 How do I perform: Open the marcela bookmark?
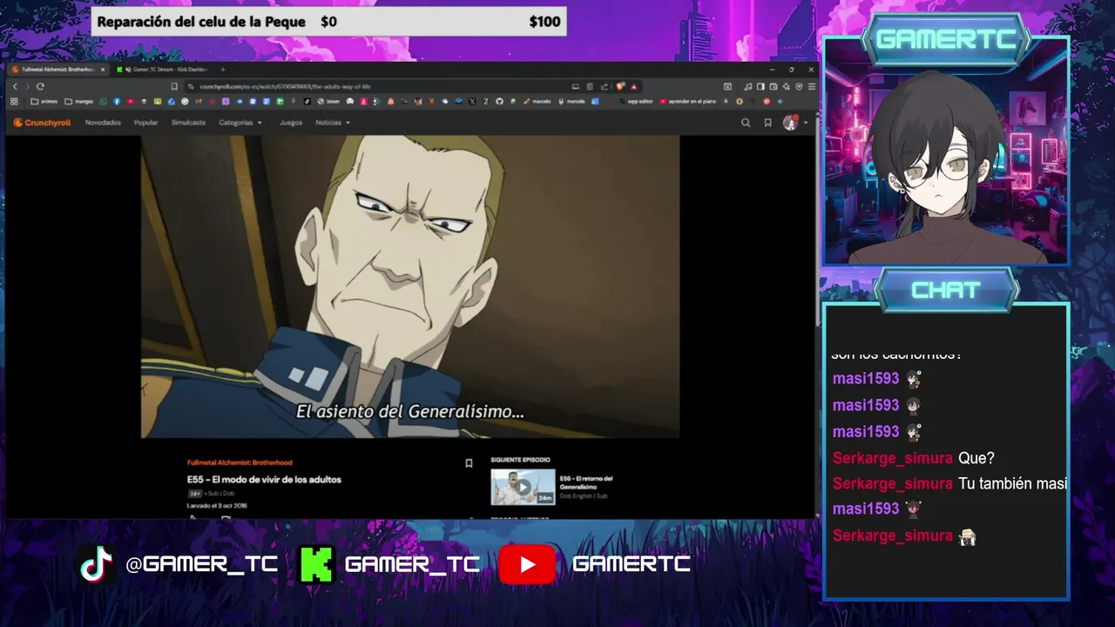(571, 101)
